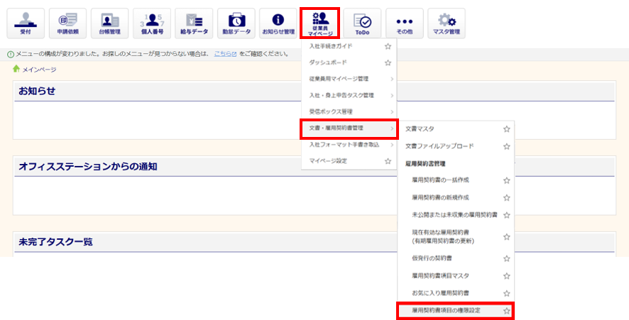Open 雇用契約書の一括作成 menu entry

[x=440, y=180]
